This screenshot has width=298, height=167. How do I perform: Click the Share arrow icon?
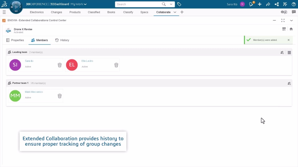tap(268, 4)
